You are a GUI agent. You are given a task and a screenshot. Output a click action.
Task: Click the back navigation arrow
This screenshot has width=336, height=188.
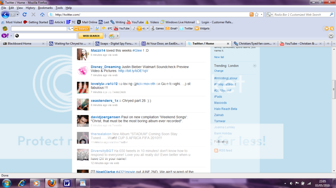[x=6, y=14]
